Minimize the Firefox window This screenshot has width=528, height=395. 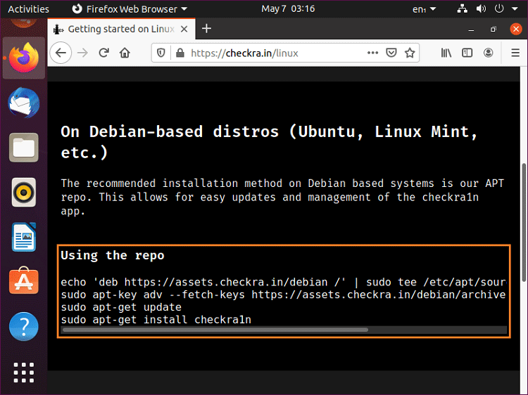(x=471, y=30)
